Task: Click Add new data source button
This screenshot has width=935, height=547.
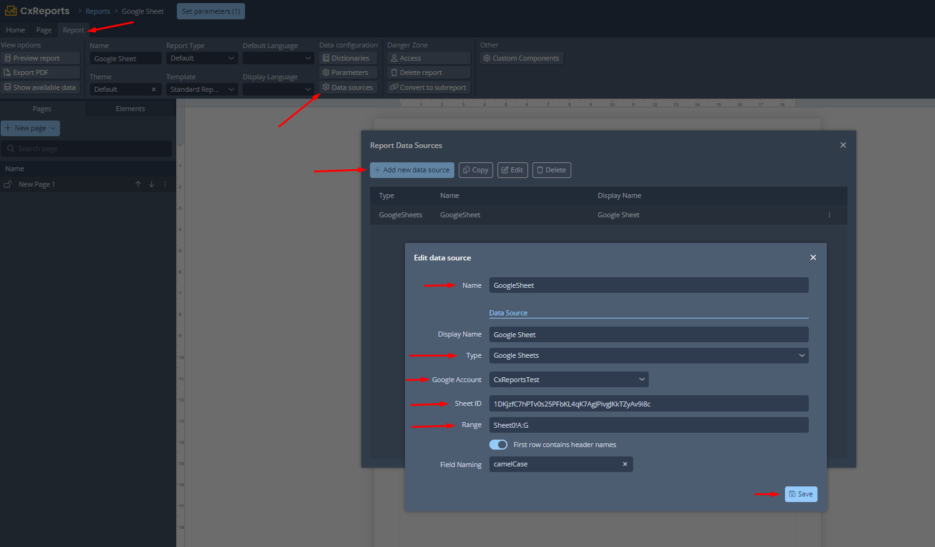Action: coord(412,170)
